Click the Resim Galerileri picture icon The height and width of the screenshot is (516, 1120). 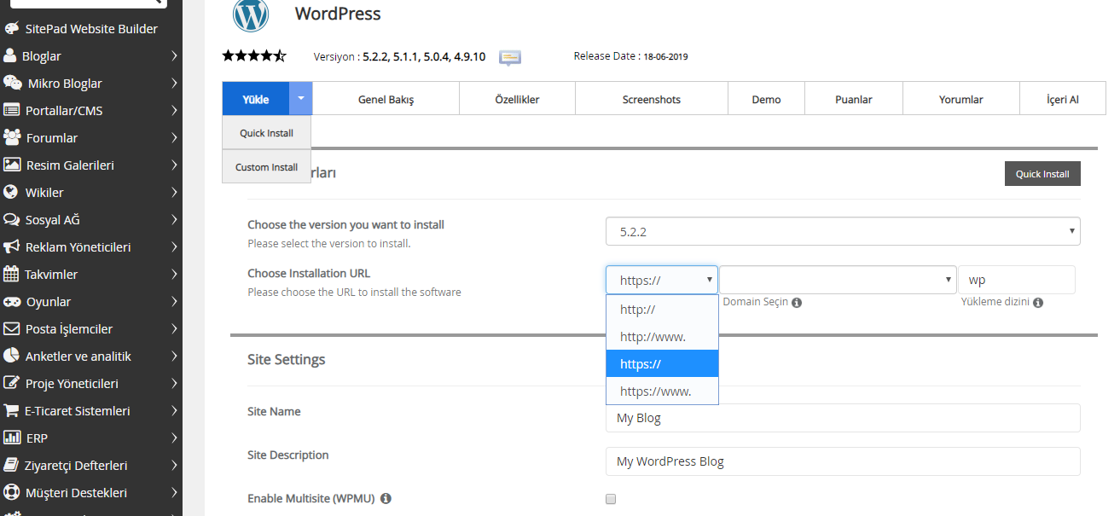[x=12, y=165]
